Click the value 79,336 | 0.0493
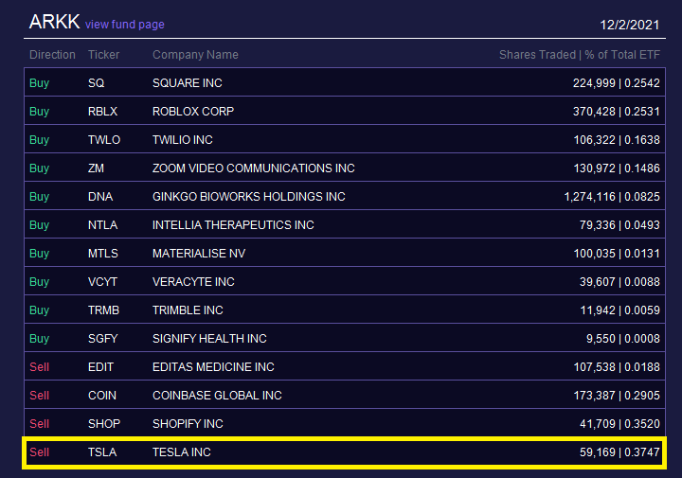Image resolution: width=682 pixels, height=478 pixels. [619, 225]
